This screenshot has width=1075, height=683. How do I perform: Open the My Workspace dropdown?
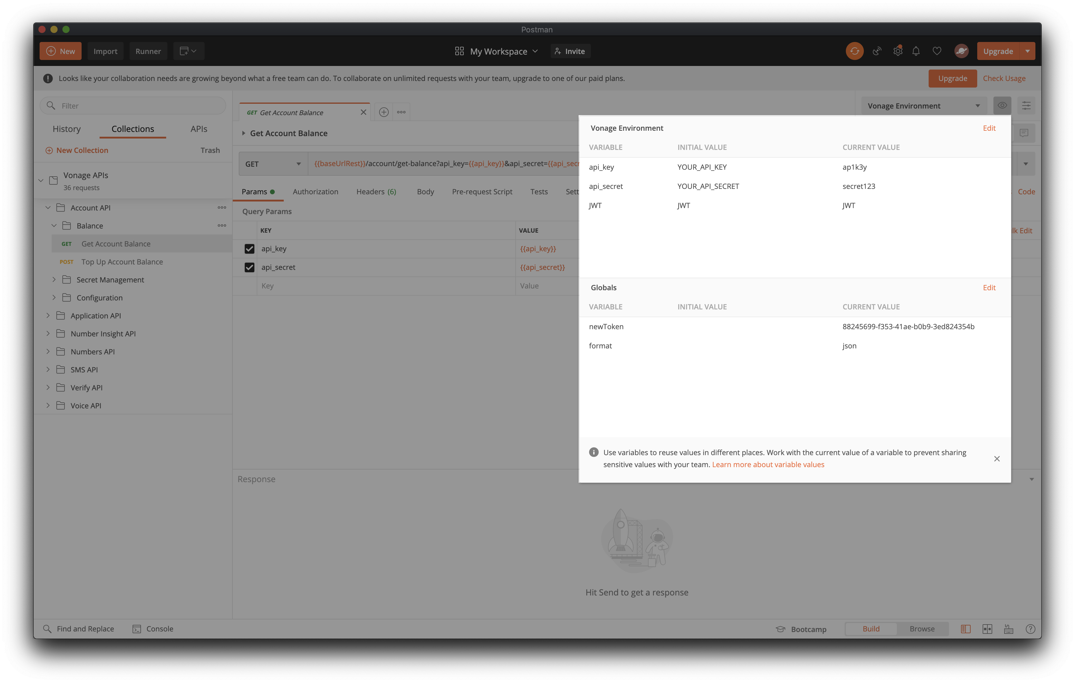click(x=496, y=51)
